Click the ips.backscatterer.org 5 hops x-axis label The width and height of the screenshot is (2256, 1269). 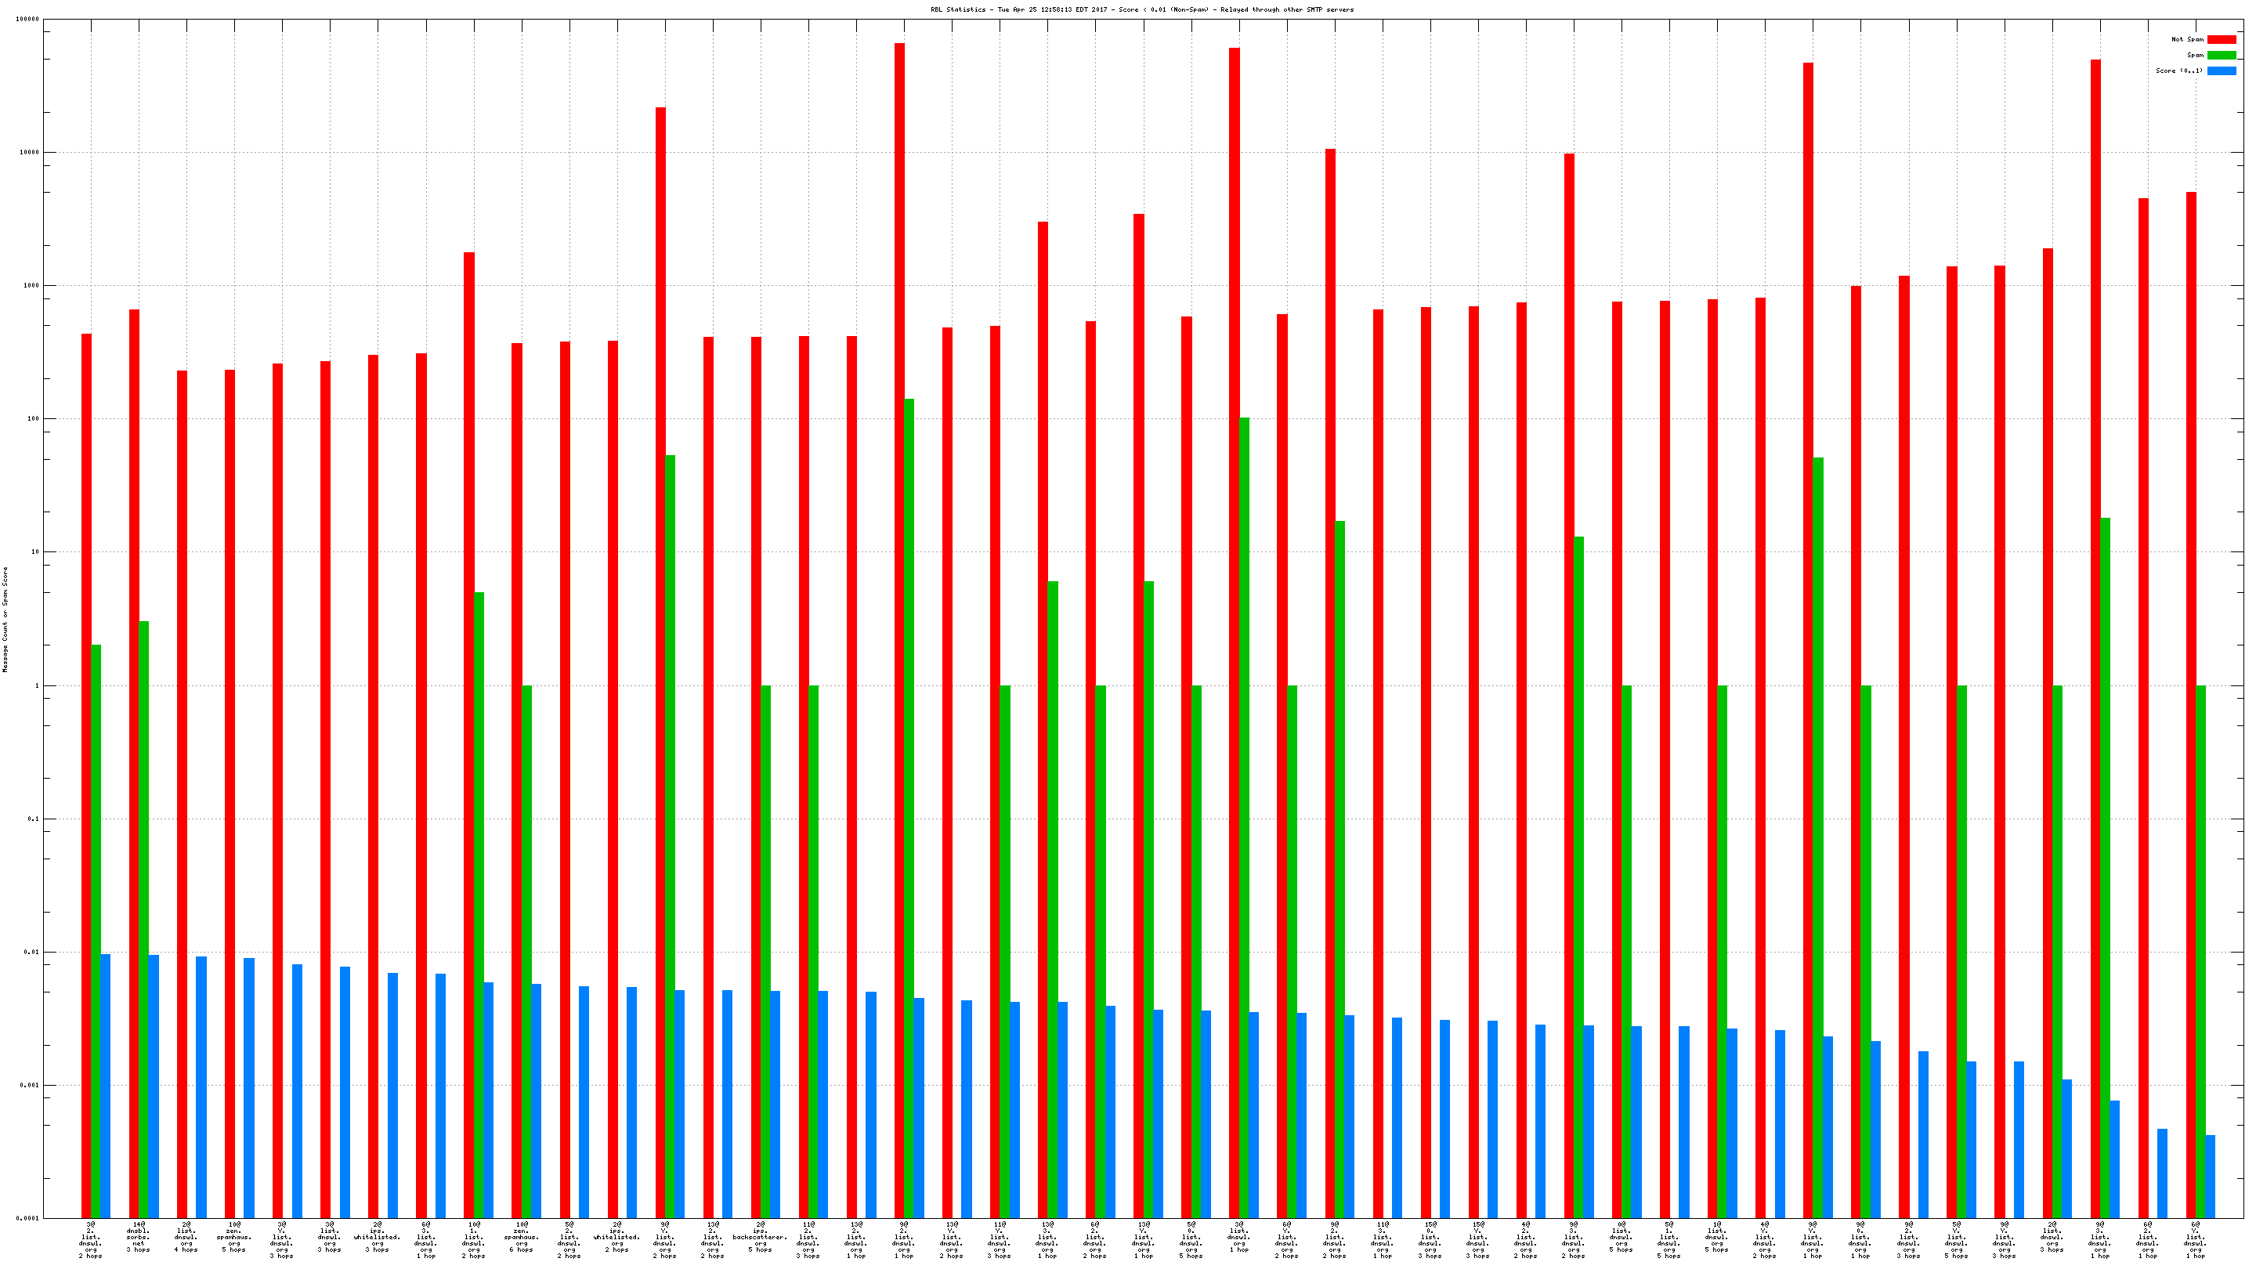(x=760, y=1239)
